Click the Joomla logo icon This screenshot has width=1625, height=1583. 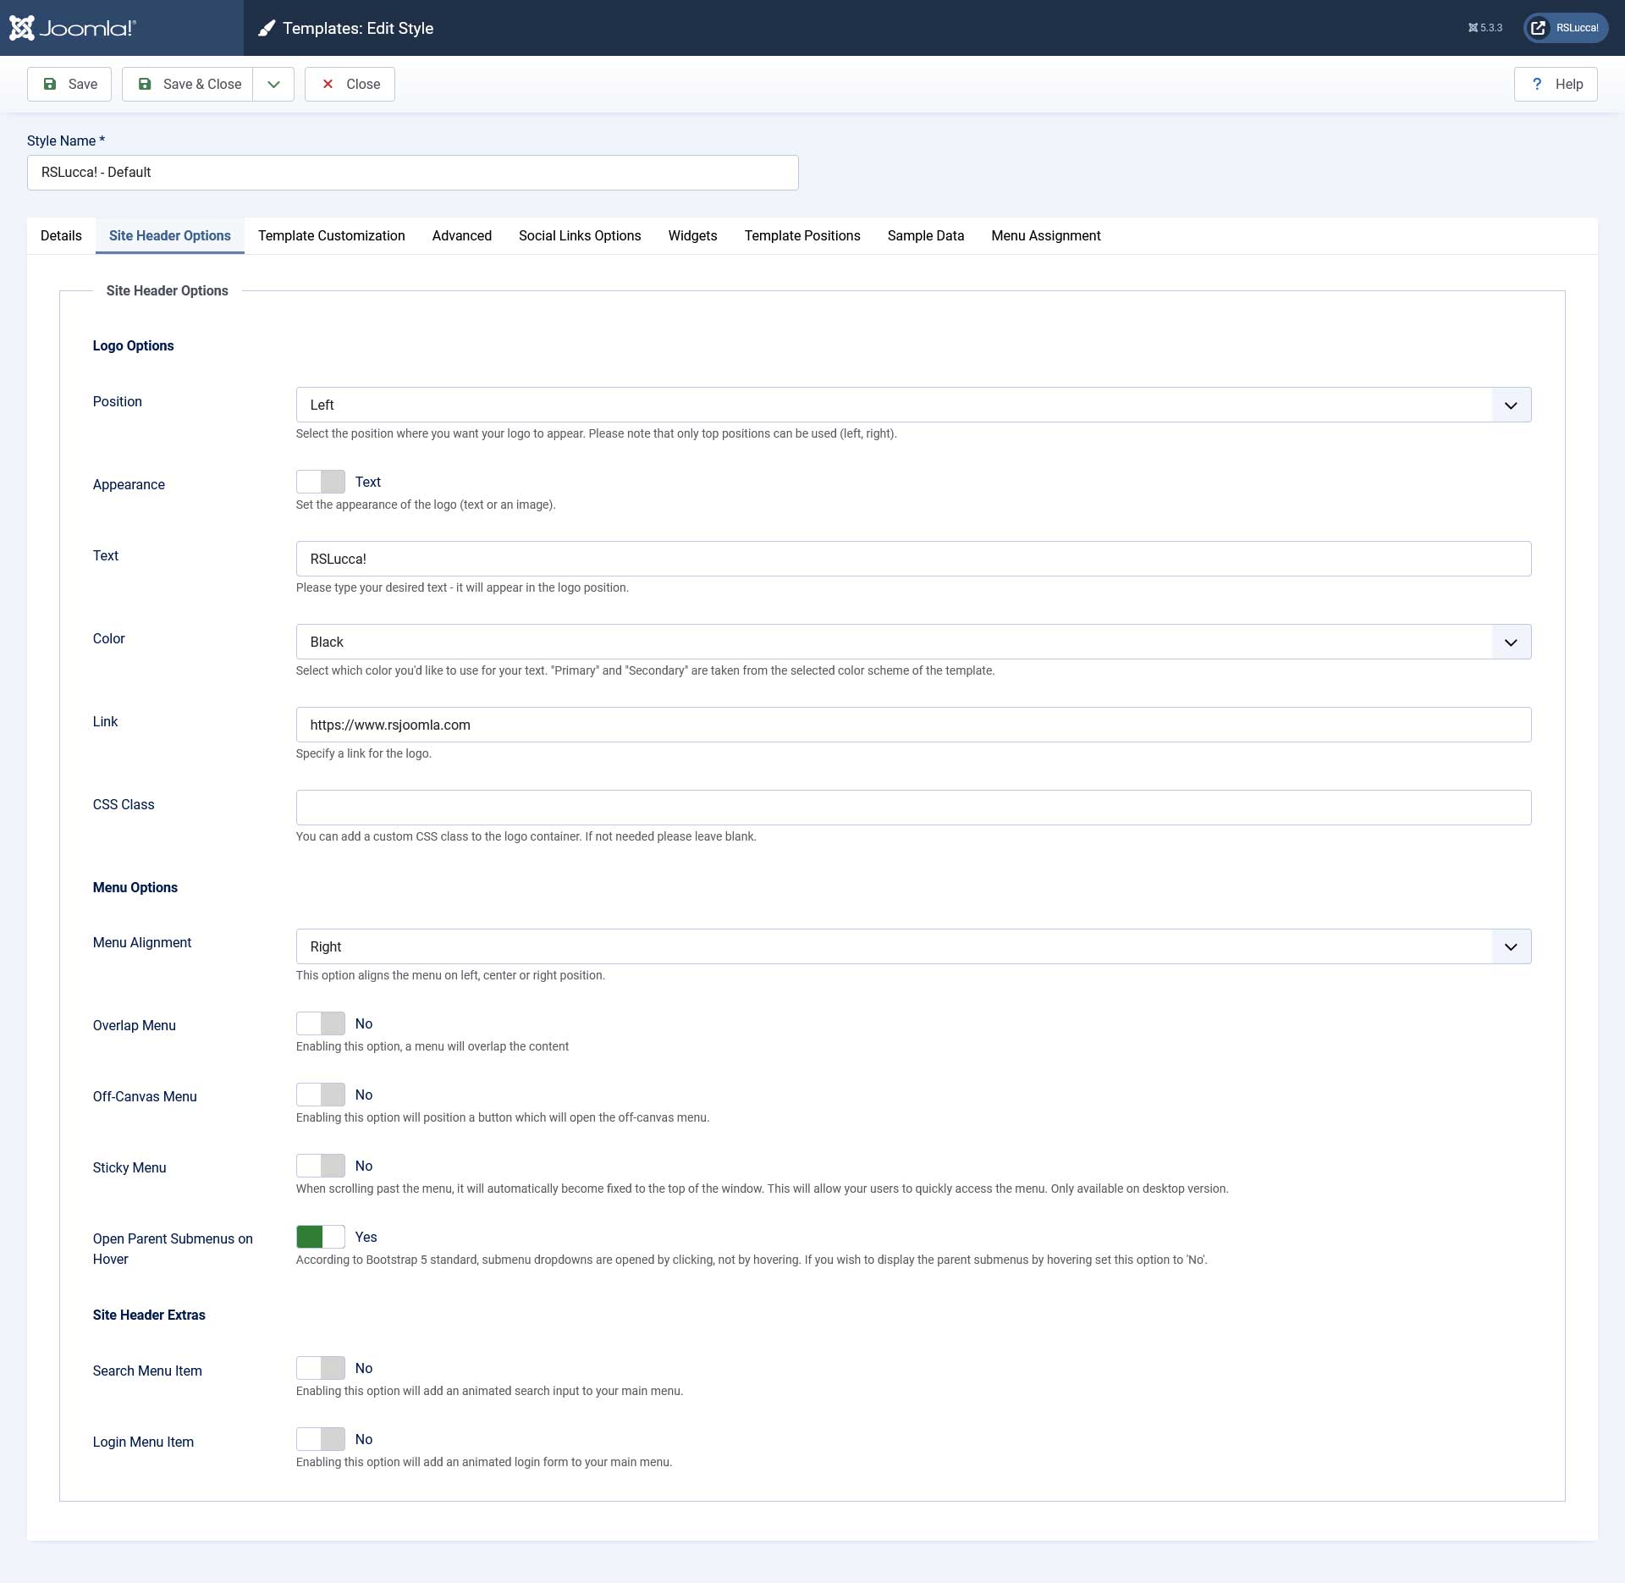(x=22, y=28)
